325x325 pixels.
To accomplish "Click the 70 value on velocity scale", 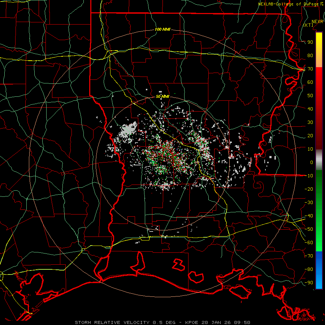I will point(310,69).
